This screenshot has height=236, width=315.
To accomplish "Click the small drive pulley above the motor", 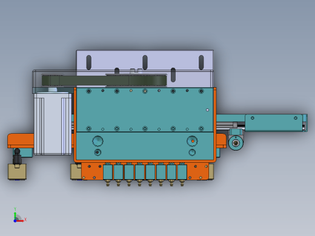I will (53, 80).
